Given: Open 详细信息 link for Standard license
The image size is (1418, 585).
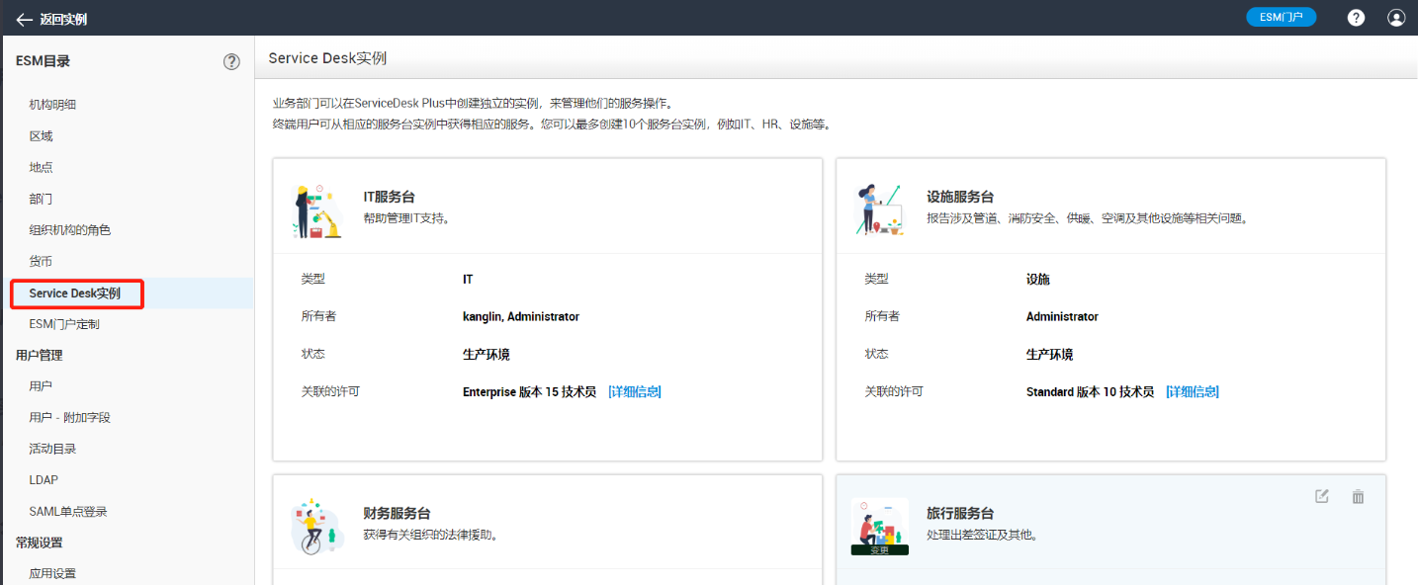Looking at the screenshot, I should coord(1192,392).
